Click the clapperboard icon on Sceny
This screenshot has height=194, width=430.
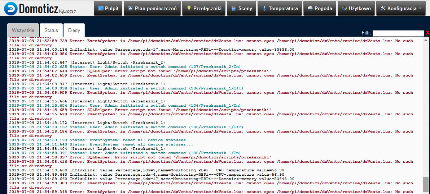(x=234, y=8)
